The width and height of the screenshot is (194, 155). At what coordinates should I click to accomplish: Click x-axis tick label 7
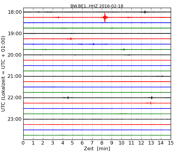92,143
